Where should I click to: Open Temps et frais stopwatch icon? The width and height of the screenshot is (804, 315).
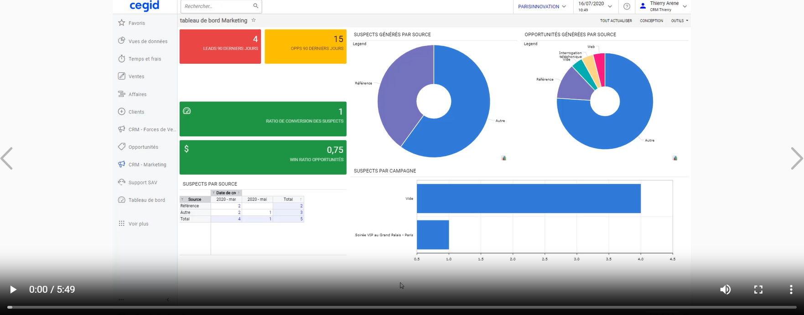[121, 58]
